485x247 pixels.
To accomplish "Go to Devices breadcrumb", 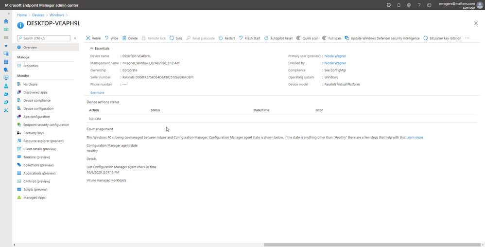I will point(38,15).
